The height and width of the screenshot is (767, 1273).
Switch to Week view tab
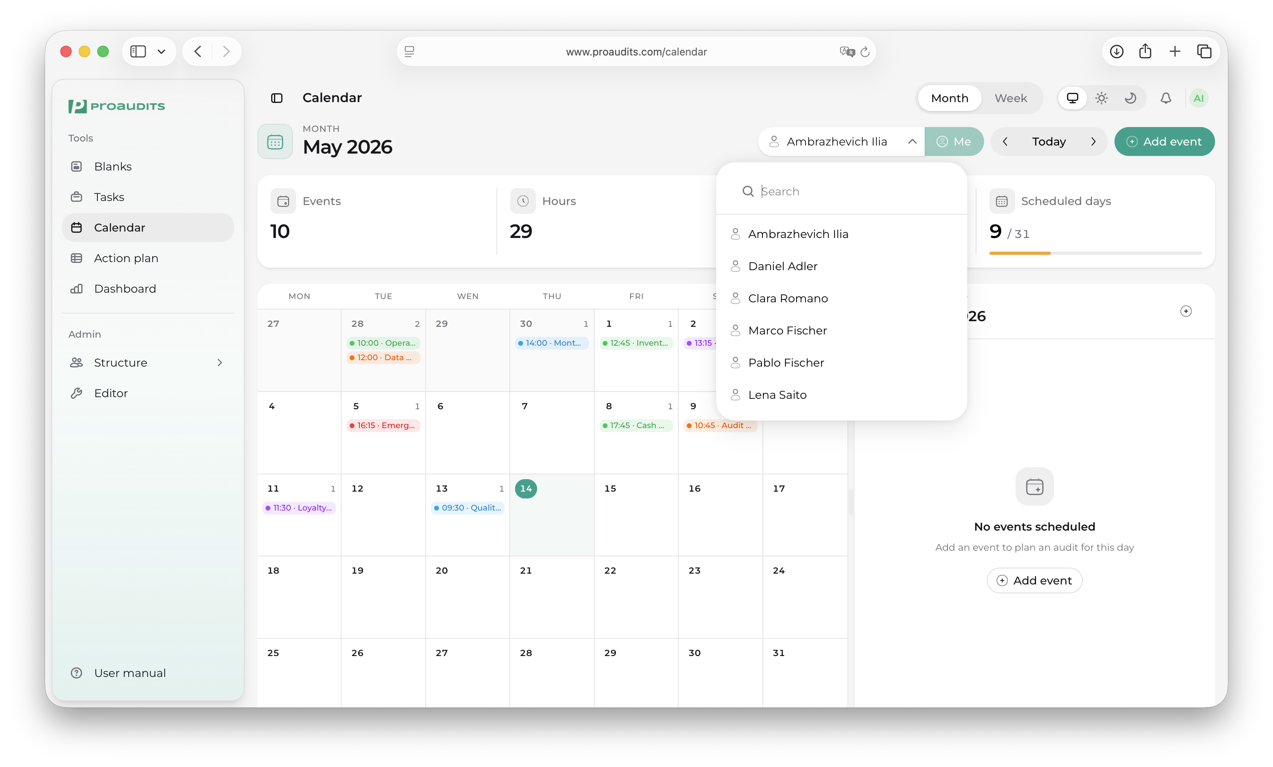click(1011, 98)
